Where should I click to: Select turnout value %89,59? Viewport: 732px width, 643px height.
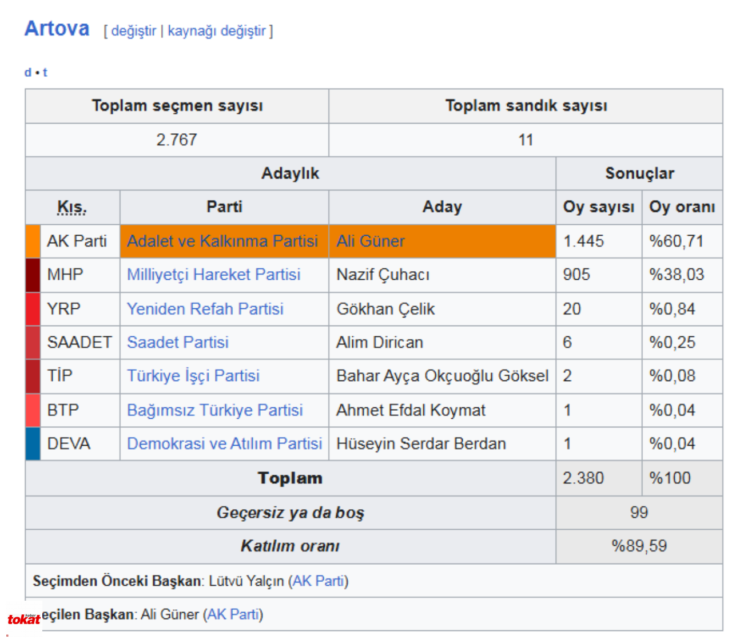(639, 546)
